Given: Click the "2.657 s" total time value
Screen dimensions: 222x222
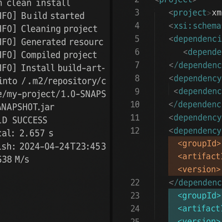Looking at the screenshot, I should click(37, 133).
